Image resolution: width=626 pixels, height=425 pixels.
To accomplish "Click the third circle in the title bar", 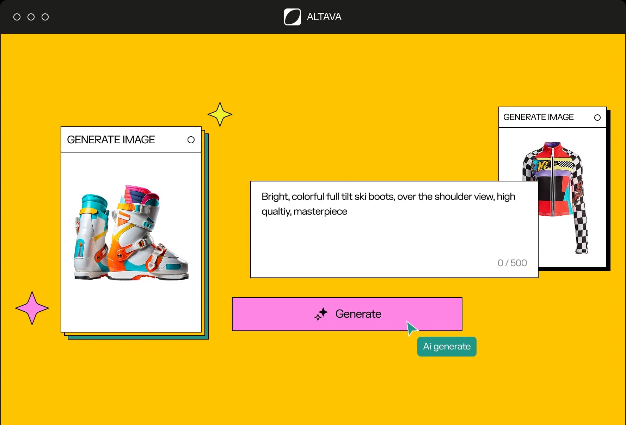I will pyautogui.click(x=45, y=17).
